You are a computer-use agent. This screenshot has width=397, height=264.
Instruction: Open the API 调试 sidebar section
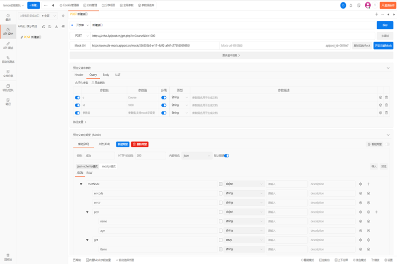click(8, 45)
